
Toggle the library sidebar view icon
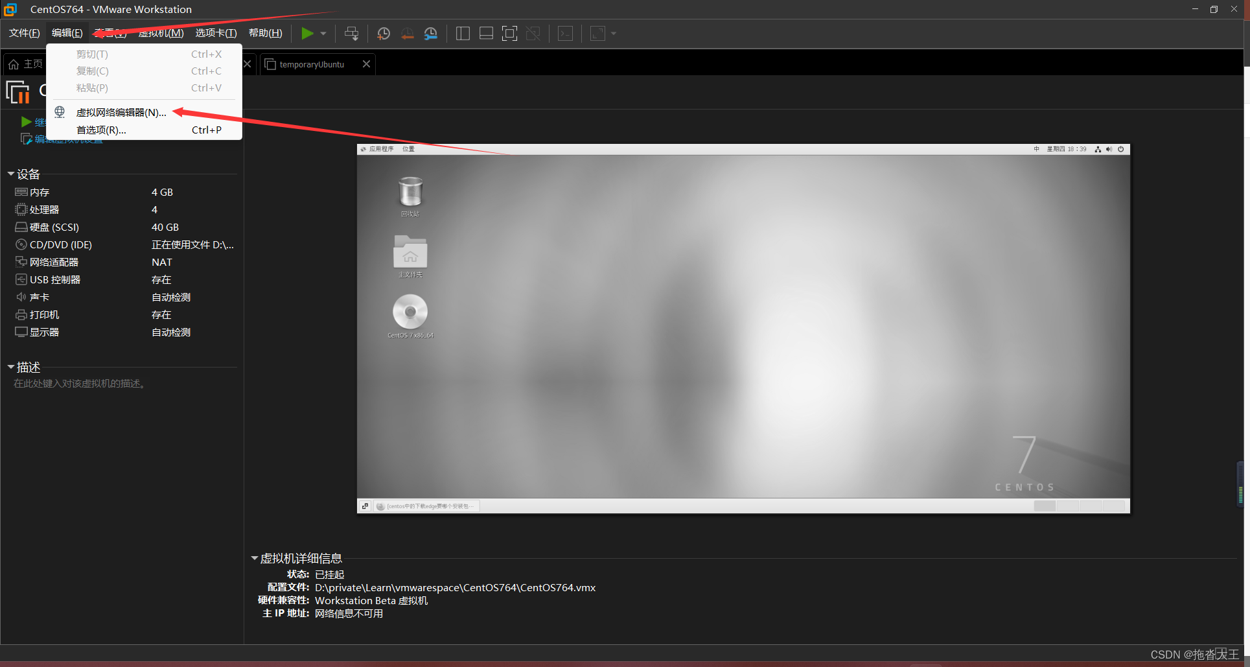pyautogui.click(x=463, y=33)
